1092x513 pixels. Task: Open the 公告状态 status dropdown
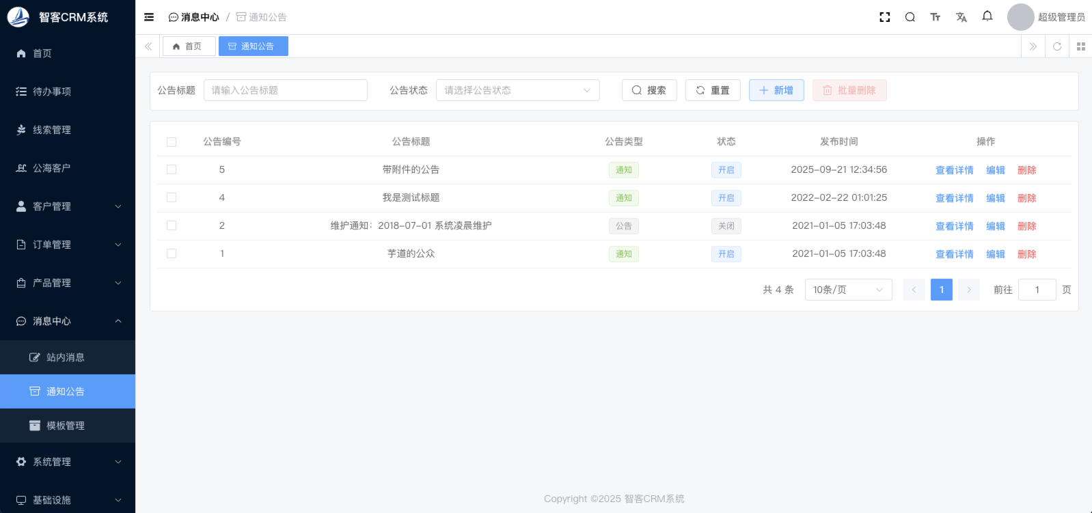pos(517,90)
